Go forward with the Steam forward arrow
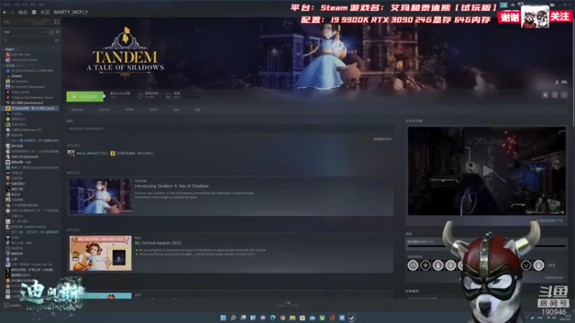 [11, 12]
